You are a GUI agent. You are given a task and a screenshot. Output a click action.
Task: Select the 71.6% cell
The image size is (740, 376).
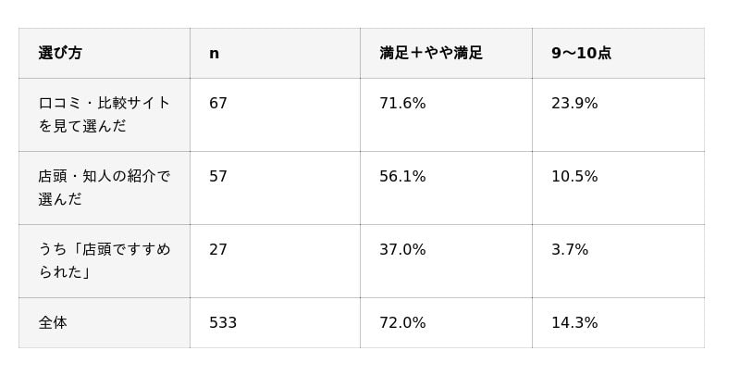446,115
